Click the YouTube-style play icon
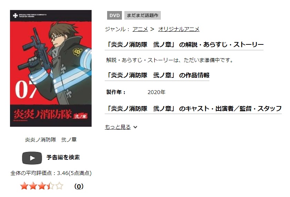The width and height of the screenshot is (290, 197). (x=32, y=158)
